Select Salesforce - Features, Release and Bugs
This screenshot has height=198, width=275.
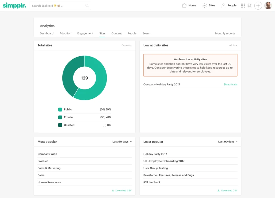coord(190,175)
